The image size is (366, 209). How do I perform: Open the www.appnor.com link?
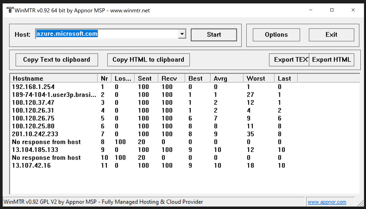pos(327,202)
